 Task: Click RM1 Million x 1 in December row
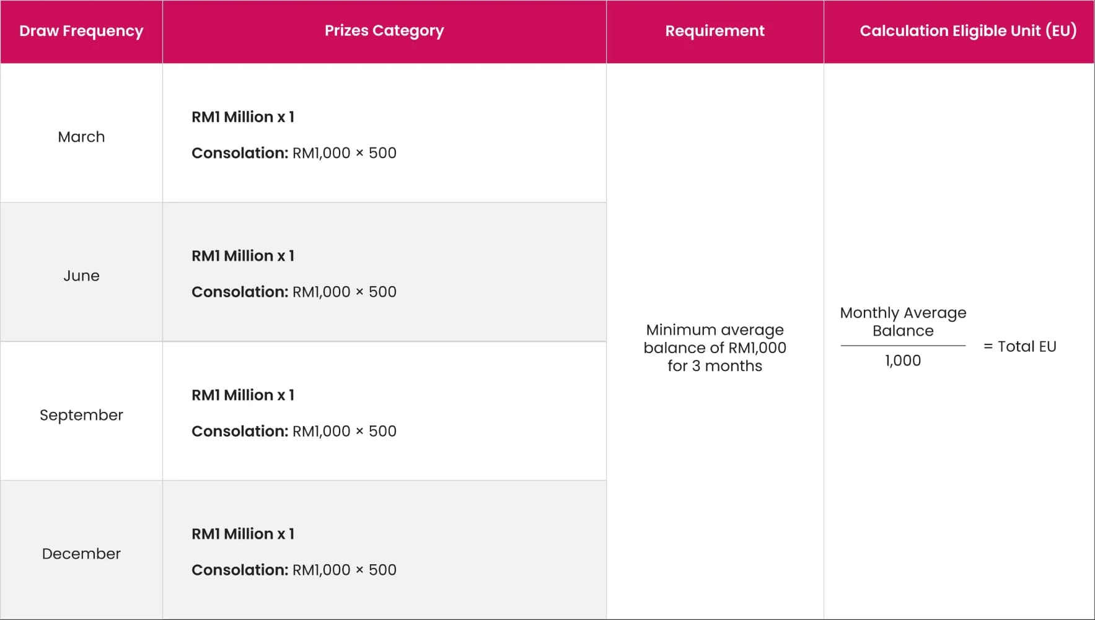tap(243, 534)
